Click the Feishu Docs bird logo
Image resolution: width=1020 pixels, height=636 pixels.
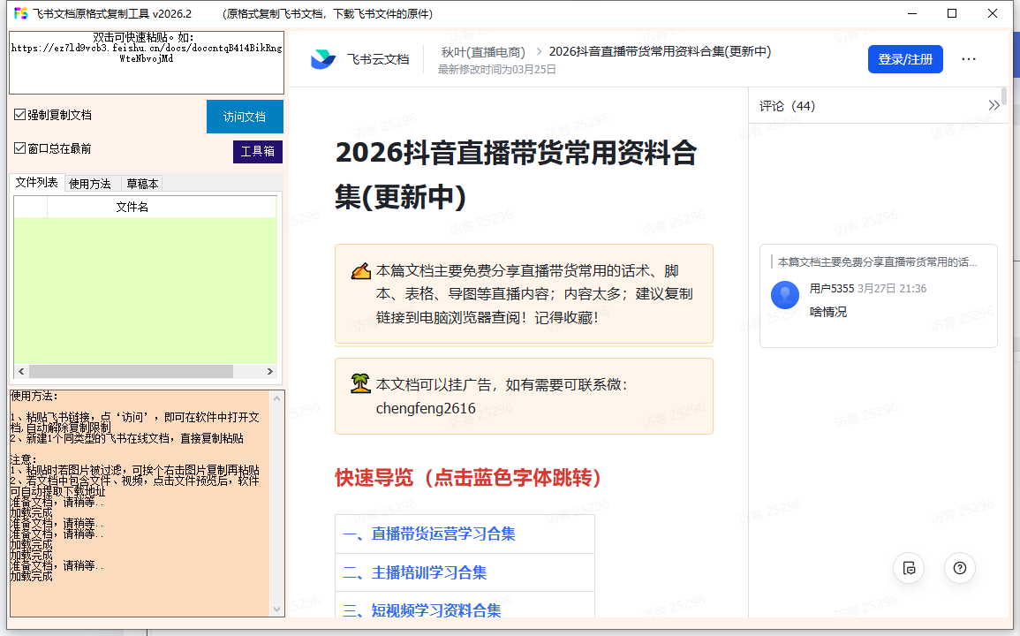(x=323, y=59)
